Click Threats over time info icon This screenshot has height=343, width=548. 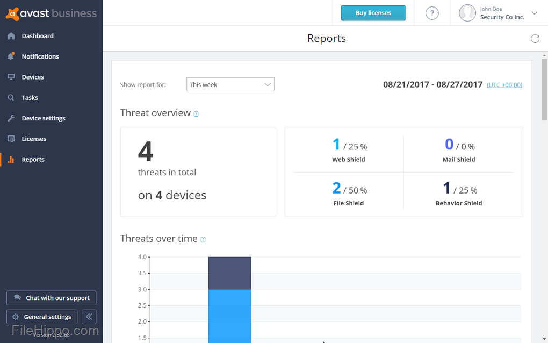click(x=203, y=239)
